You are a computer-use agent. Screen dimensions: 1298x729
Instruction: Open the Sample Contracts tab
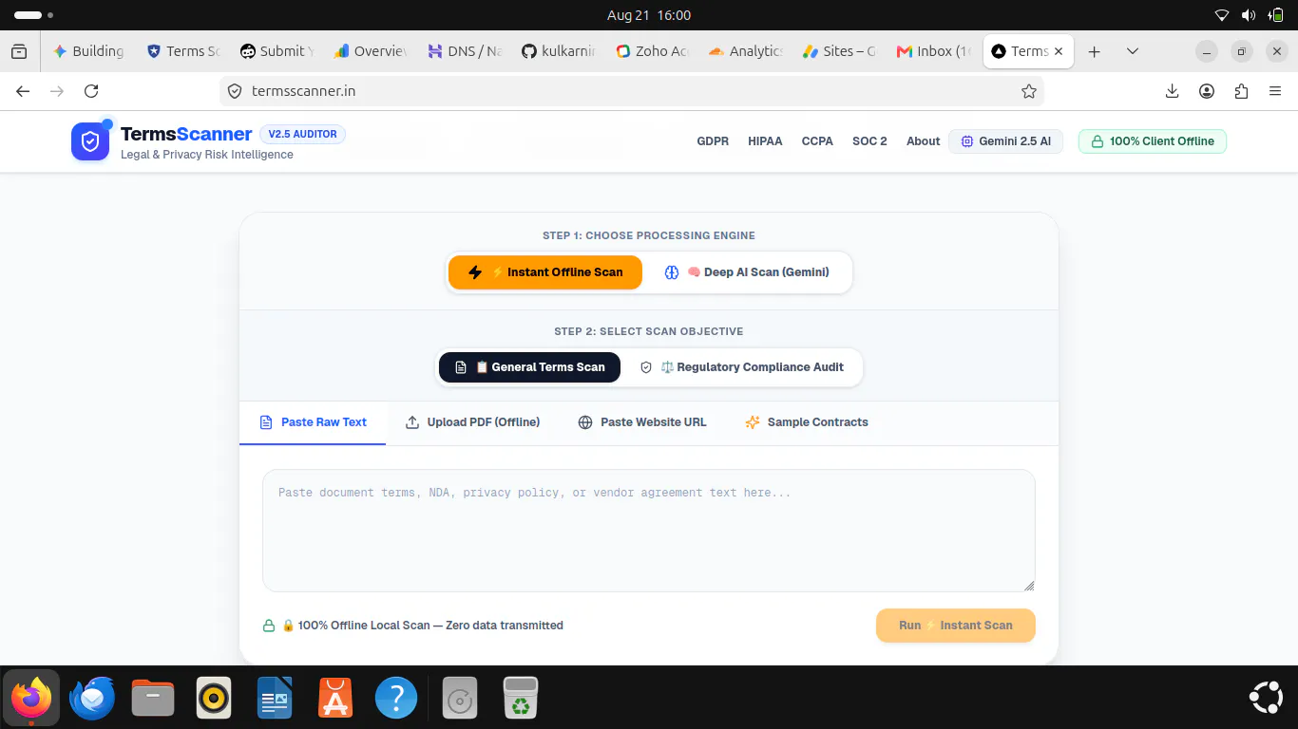coord(806,422)
